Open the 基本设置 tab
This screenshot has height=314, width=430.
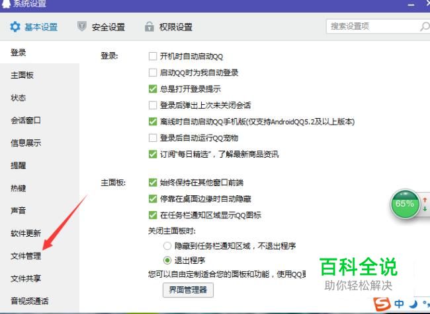tap(34, 27)
